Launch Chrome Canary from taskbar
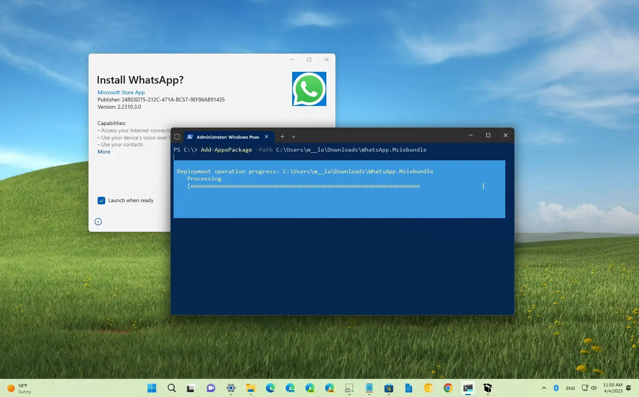This screenshot has height=397, width=639. pyautogui.click(x=429, y=388)
